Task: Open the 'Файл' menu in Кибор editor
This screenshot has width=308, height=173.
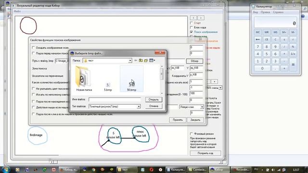Action: (17, 11)
